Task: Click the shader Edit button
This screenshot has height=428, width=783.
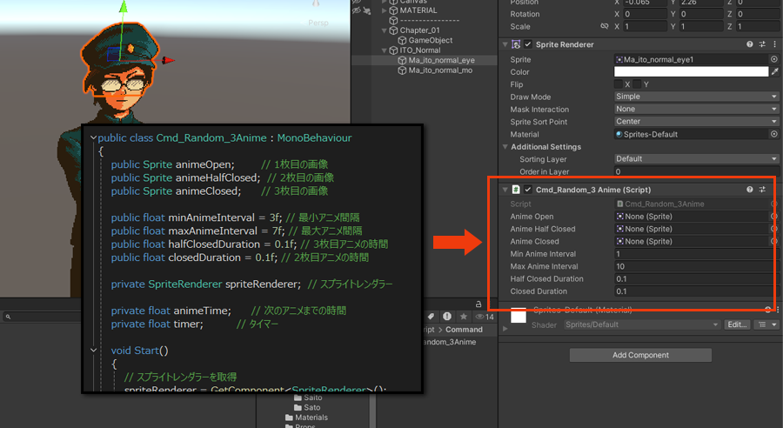Action: click(737, 324)
